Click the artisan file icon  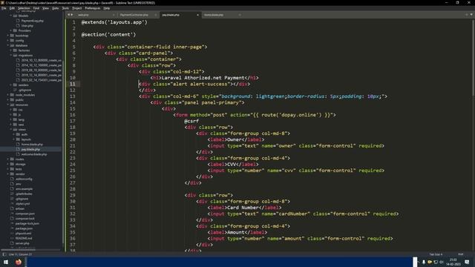(x=12, y=208)
